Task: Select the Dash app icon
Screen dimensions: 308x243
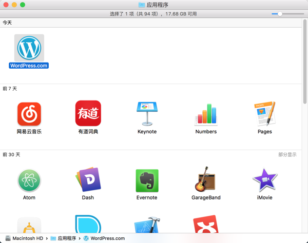Action: [88, 179]
